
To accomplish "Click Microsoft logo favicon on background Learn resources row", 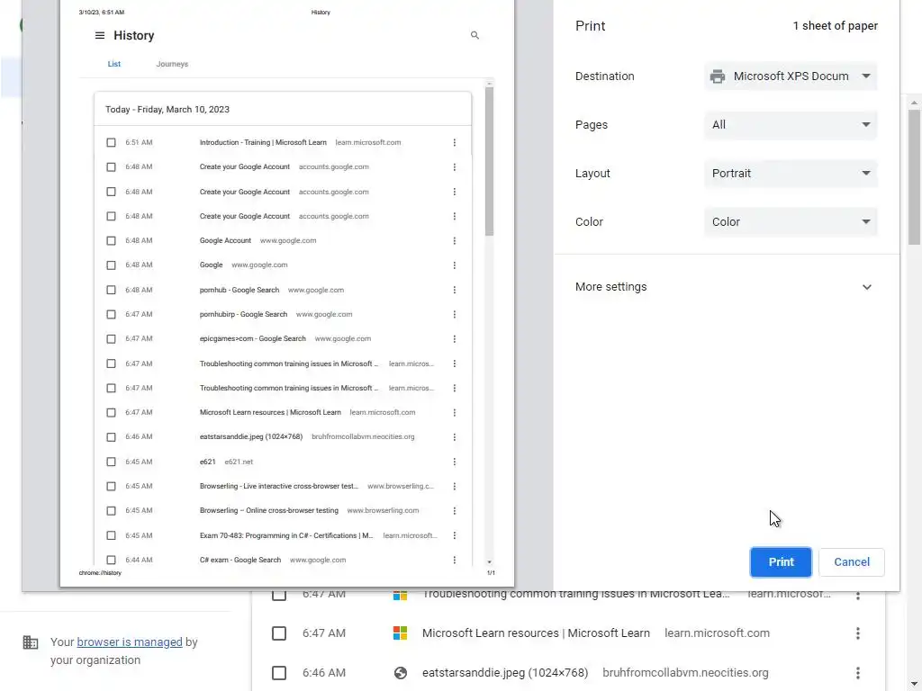I will tap(401, 633).
